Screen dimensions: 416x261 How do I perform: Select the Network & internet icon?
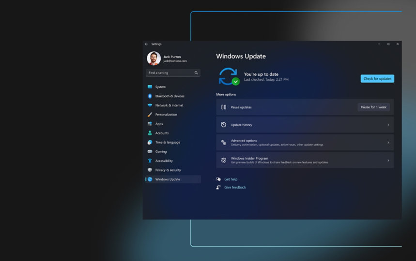point(150,105)
